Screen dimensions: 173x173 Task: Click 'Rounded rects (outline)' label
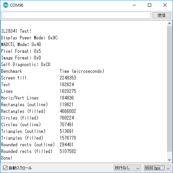(x=28, y=145)
